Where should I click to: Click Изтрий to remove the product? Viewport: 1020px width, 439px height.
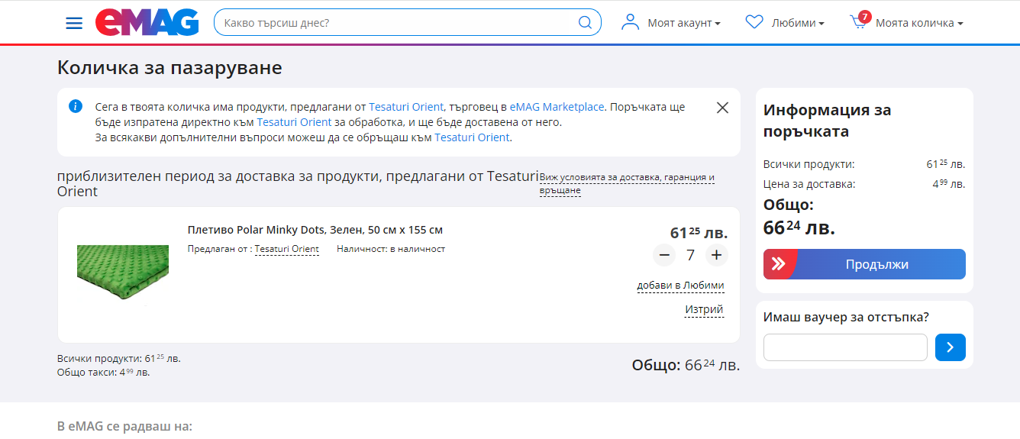(x=703, y=309)
